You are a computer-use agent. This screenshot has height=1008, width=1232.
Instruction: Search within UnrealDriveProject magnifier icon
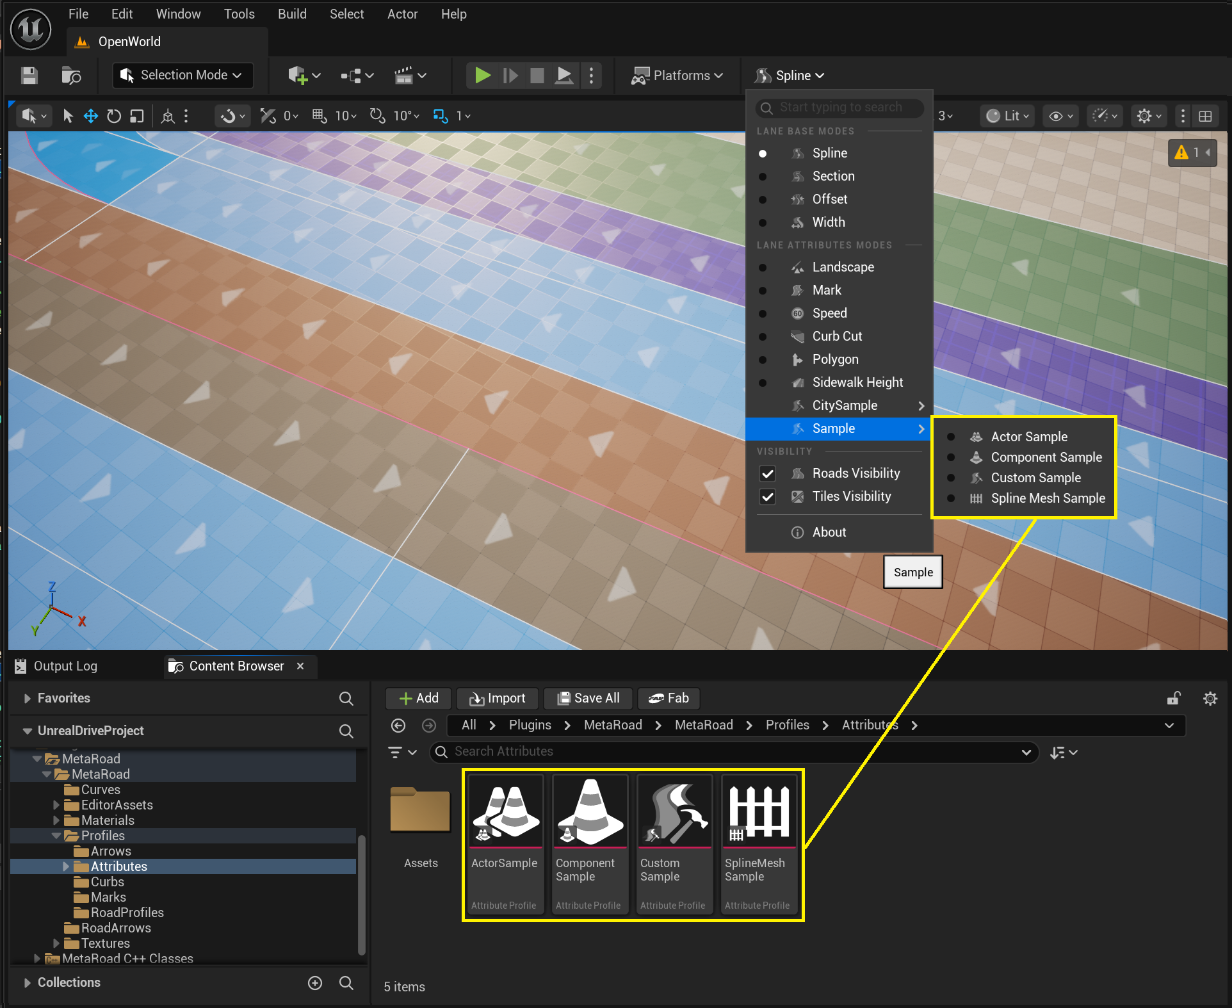click(x=346, y=731)
